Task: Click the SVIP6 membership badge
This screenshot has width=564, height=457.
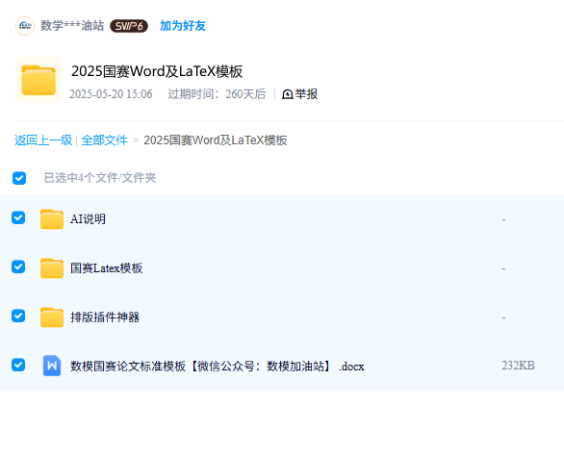Action: [x=129, y=26]
